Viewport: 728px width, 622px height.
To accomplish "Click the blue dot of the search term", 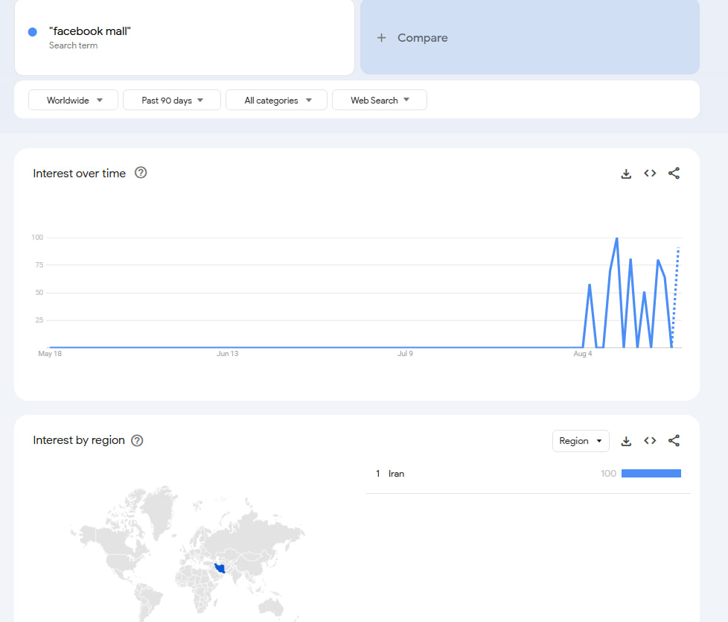I will [33, 31].
